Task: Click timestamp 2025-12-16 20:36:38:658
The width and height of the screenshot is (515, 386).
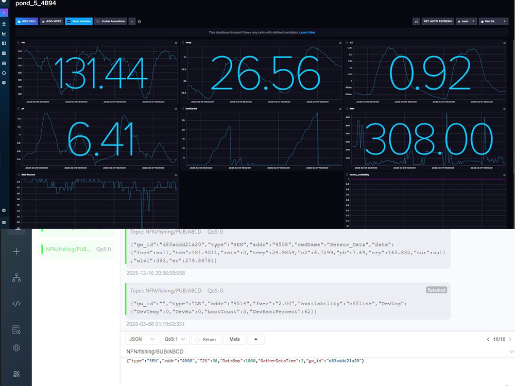Action: point(156,273)
